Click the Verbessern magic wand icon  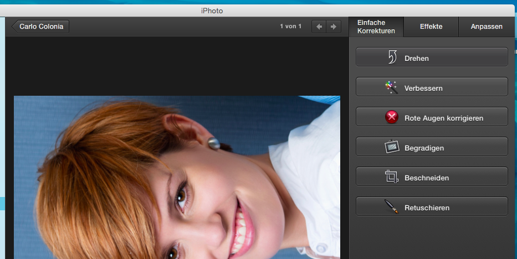coord(392,87)
